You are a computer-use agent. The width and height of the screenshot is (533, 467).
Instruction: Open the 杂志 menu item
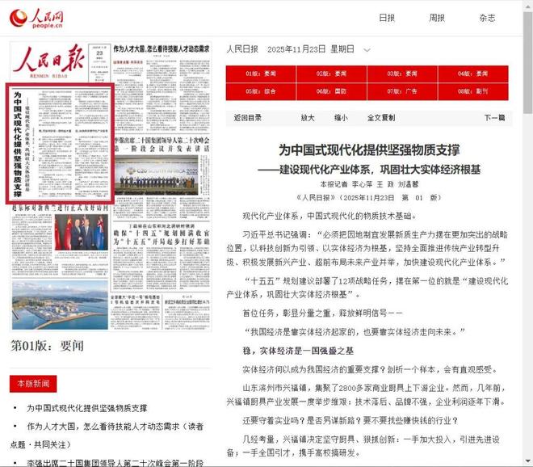[487, 18]
